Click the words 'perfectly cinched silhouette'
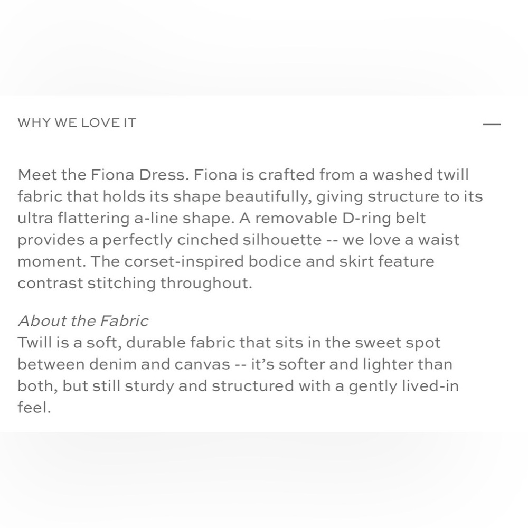Screen dimensions: 528x528 [x=212, y=240]
